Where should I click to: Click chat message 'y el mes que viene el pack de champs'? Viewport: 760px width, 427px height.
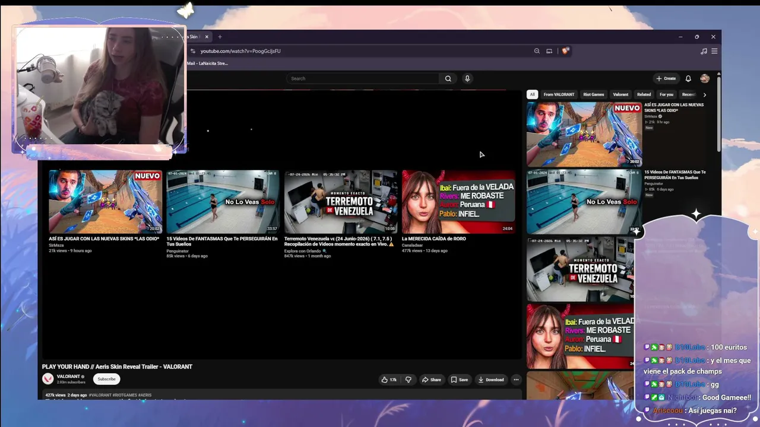tap(697, 366)
